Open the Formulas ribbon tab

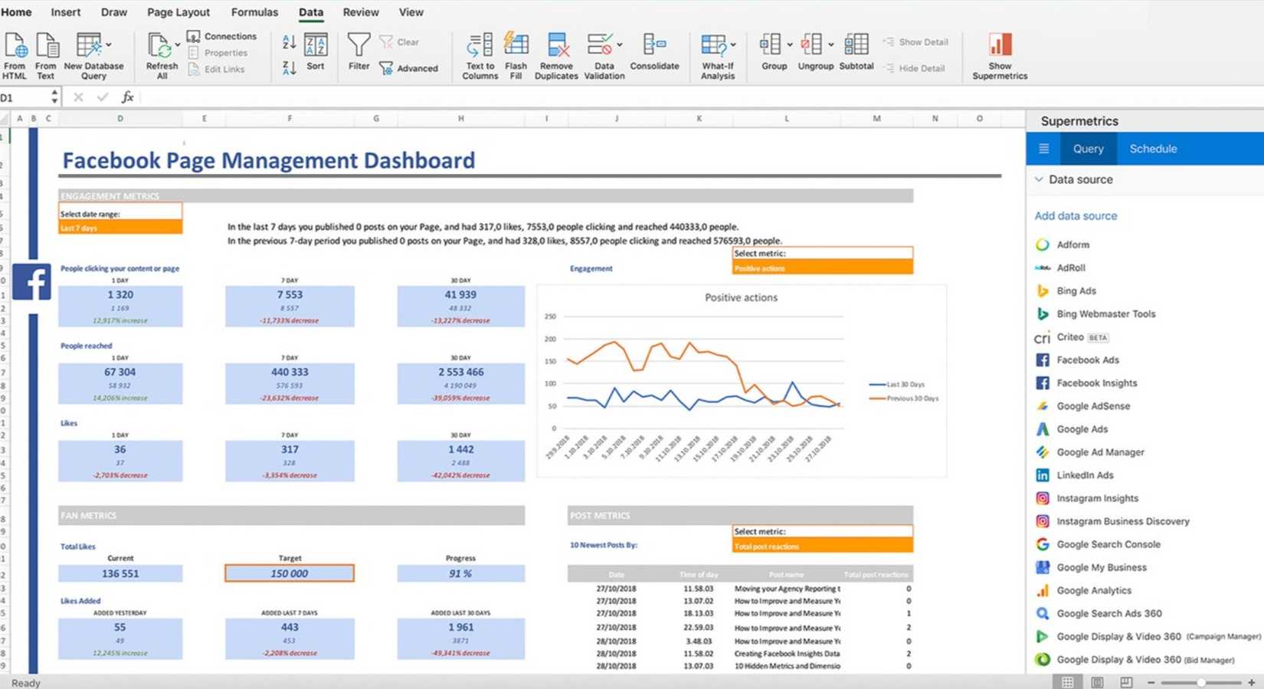click(x=255, y=12)
